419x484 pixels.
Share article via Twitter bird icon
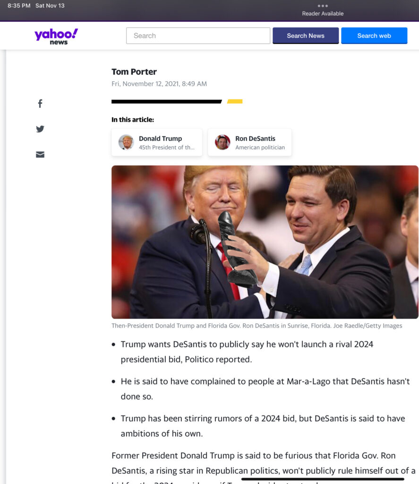40,129
